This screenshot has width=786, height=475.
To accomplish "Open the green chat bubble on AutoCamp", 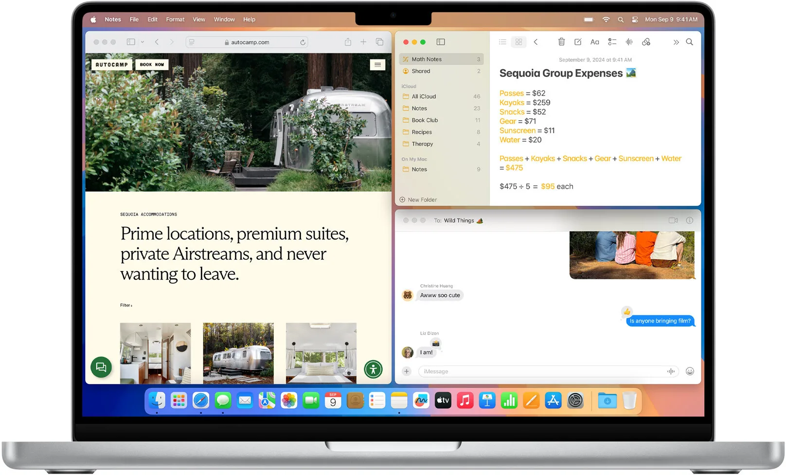I will click(101, 367).
